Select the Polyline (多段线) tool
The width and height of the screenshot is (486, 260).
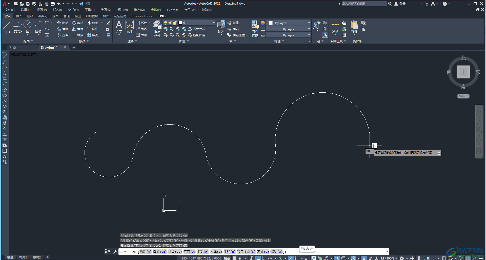click(x=17, y=27)
